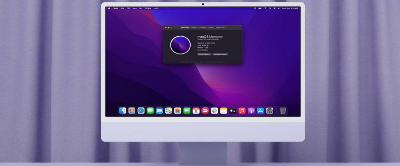Click the System Report button
Image resolution: width=400 pixels, height=166 pixels.
(204, 54)
